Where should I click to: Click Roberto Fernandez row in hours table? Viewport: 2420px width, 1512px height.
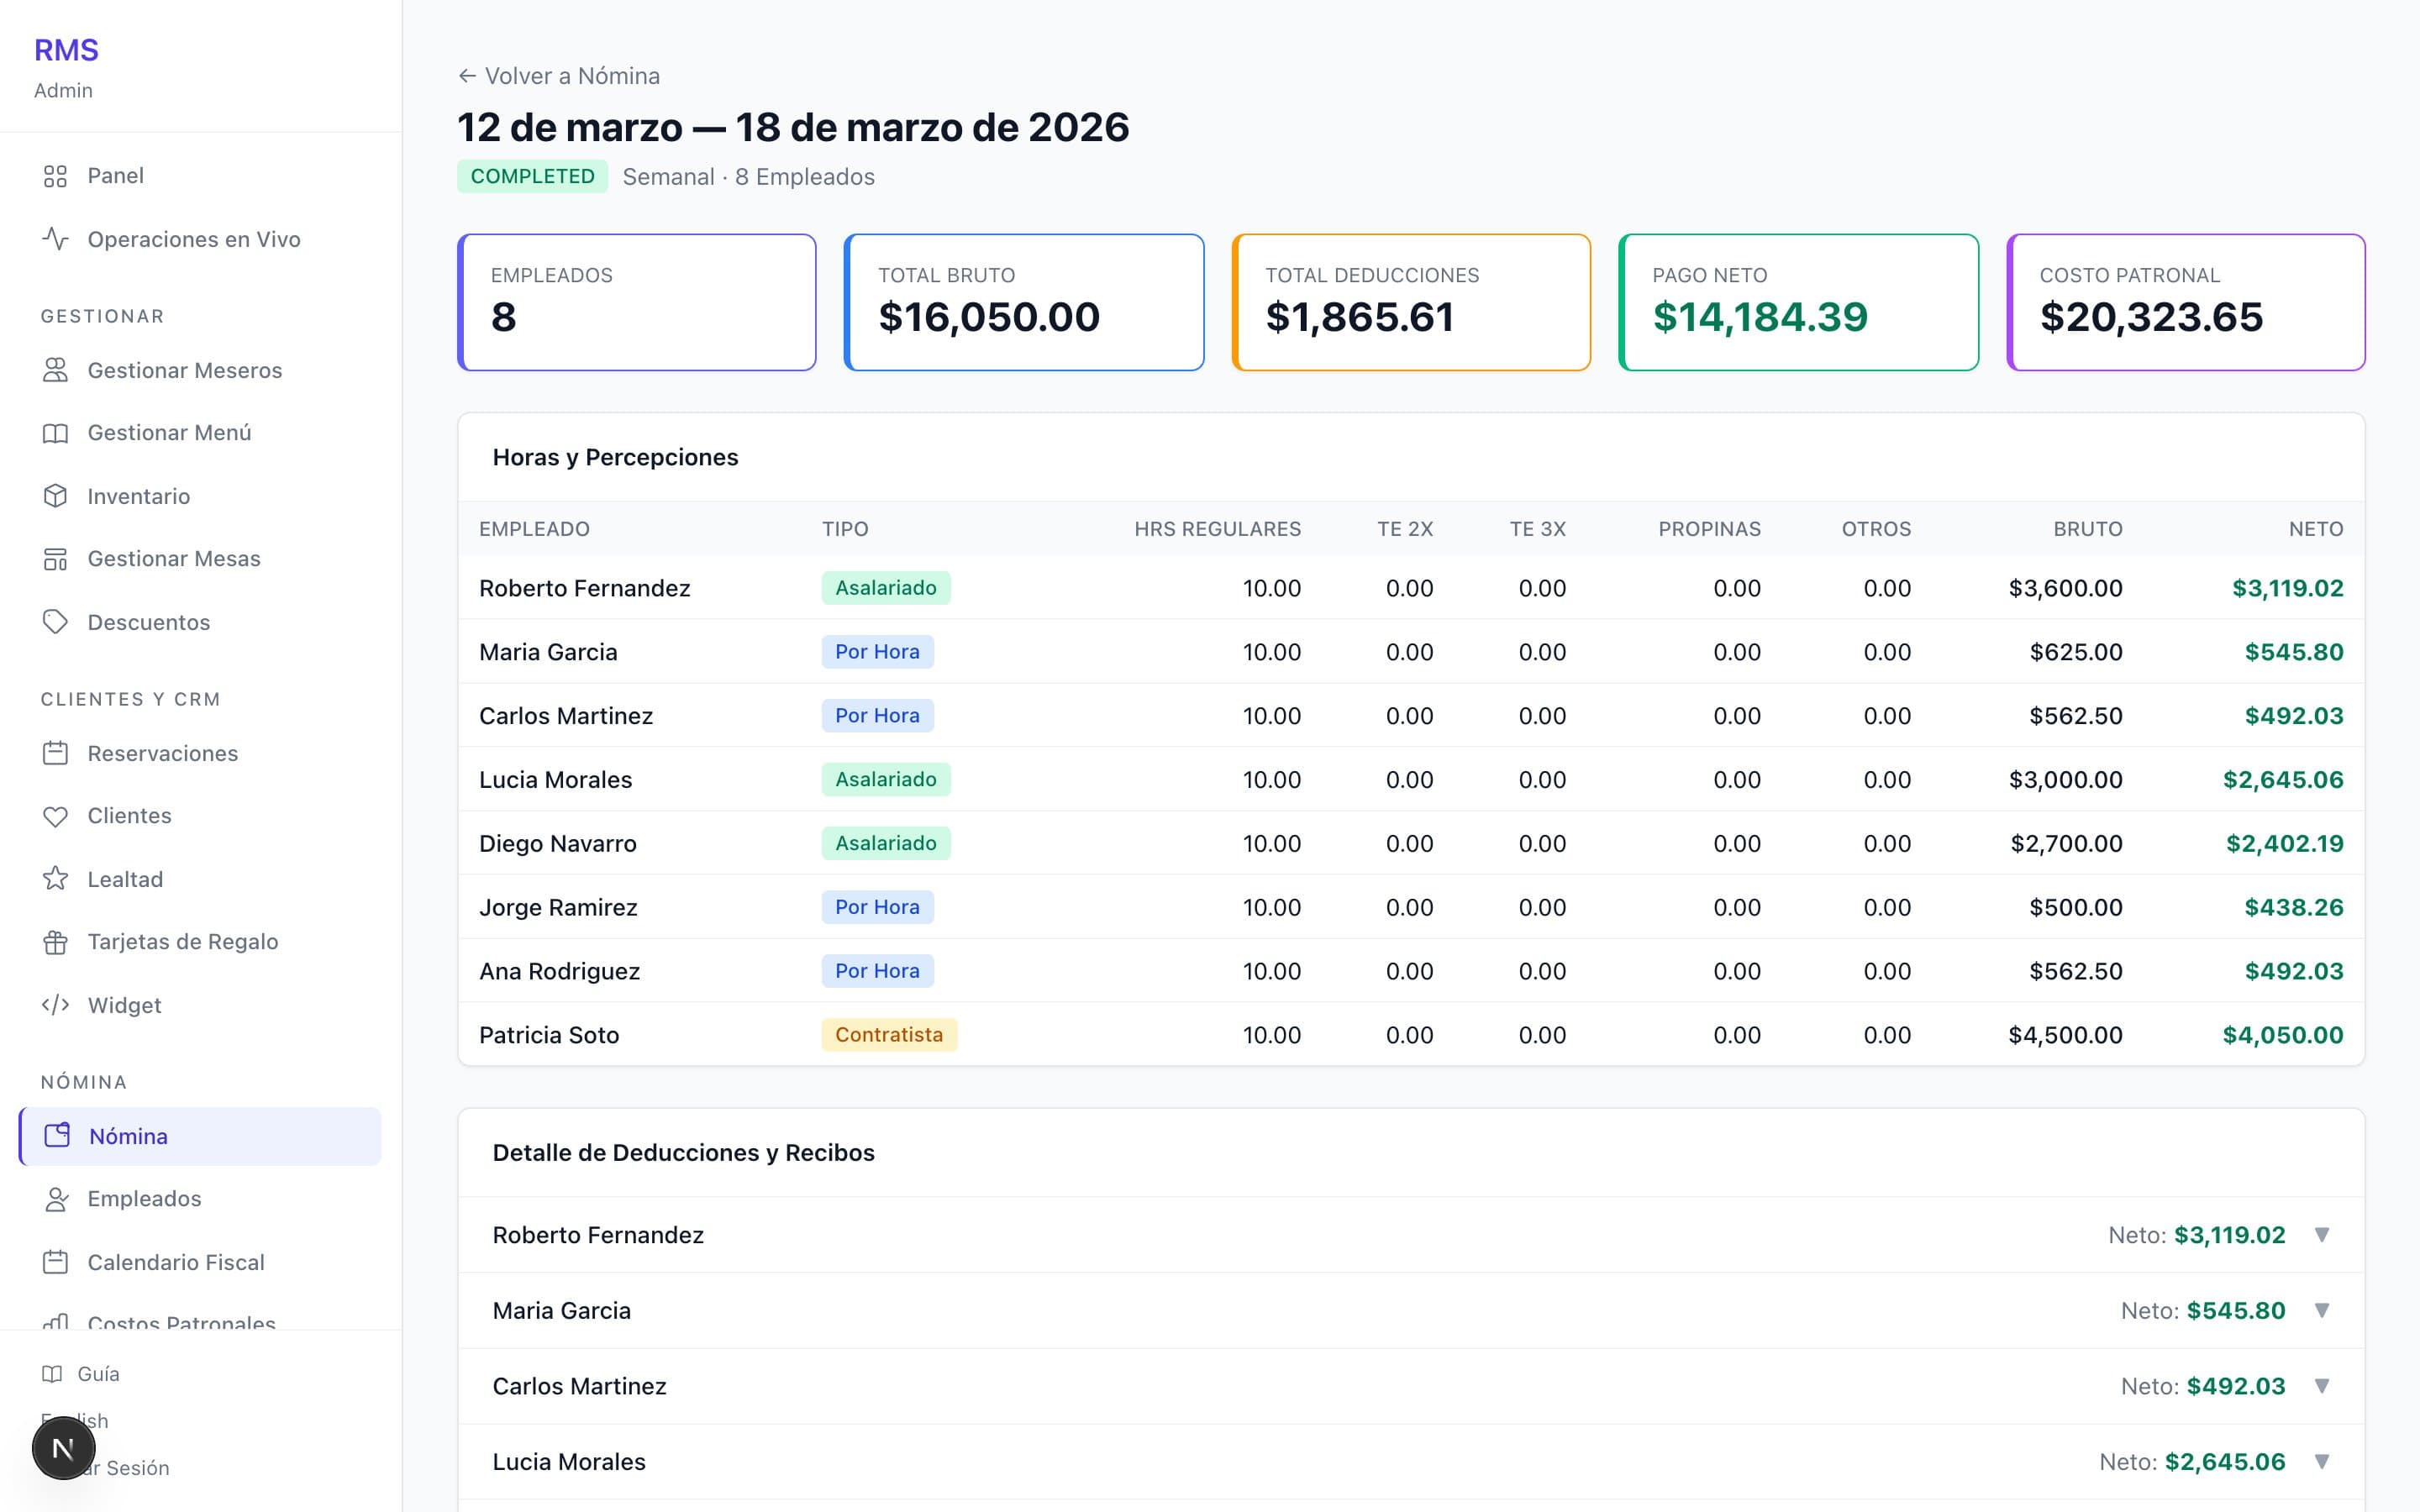tap(1411, 588)
